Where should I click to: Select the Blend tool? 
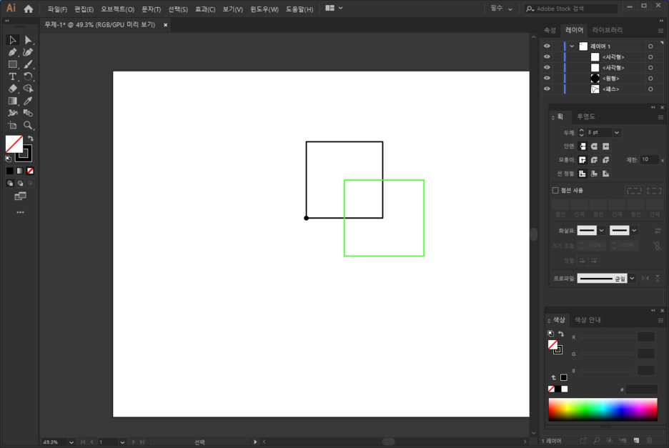(28, 113)
